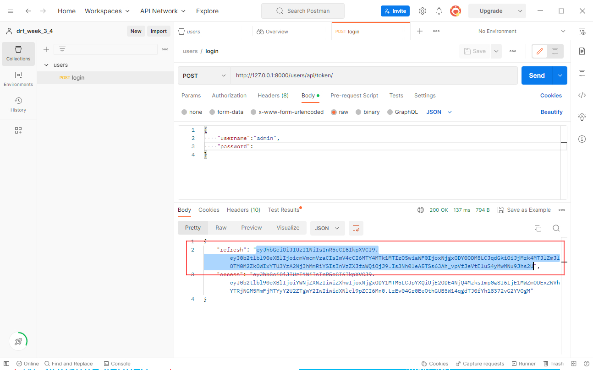Search within the response body

[x=556, y=228]
